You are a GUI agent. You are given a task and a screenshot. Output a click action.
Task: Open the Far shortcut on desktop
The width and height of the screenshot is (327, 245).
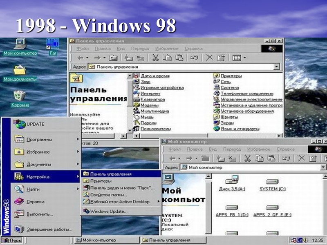coord(53,47)
